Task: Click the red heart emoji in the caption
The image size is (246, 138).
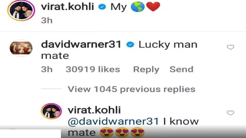Action: (x=153, y=7)
